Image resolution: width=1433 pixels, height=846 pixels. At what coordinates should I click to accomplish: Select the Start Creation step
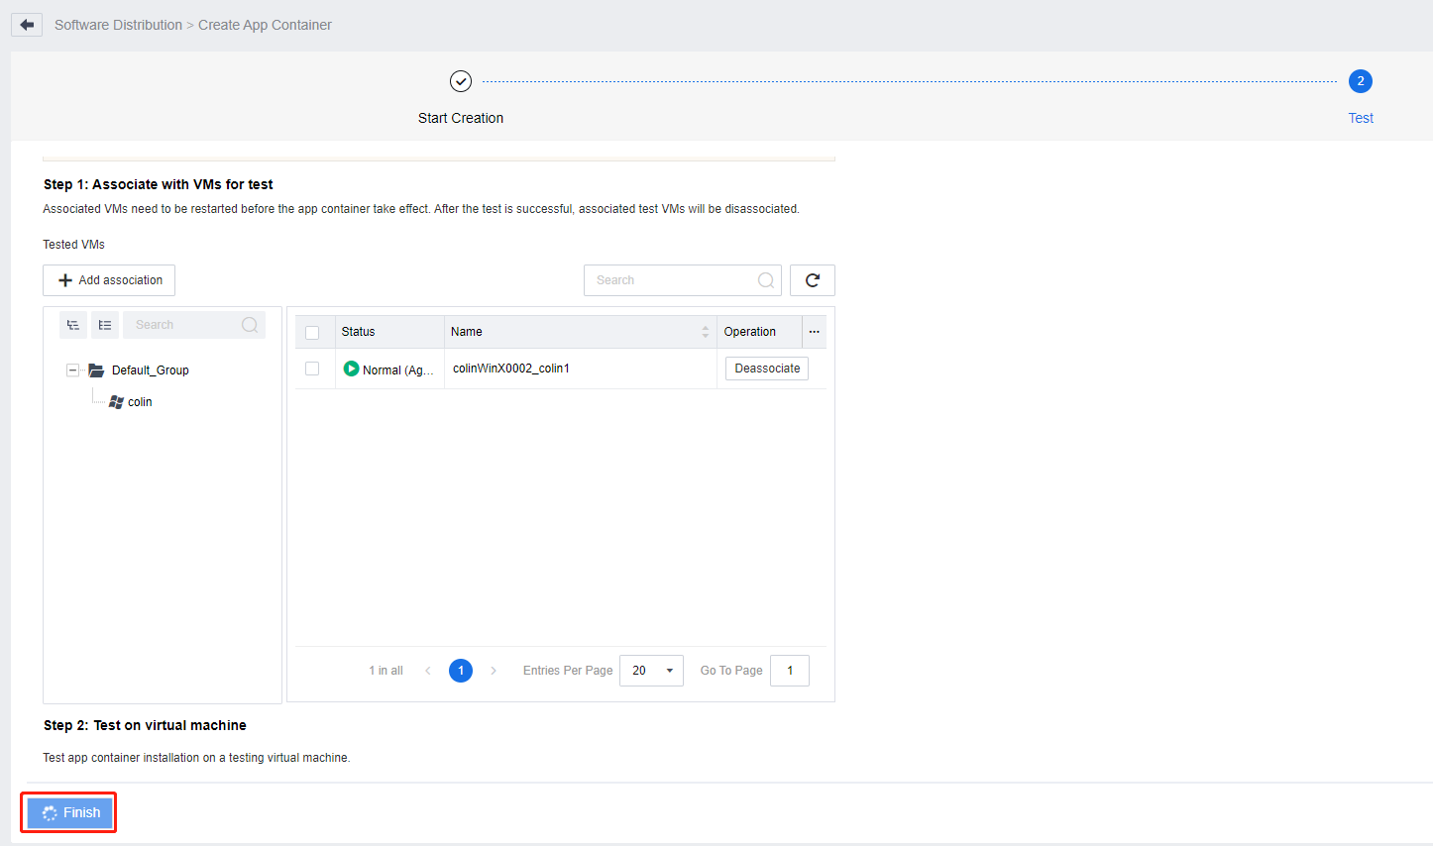[x=461, y=81]
